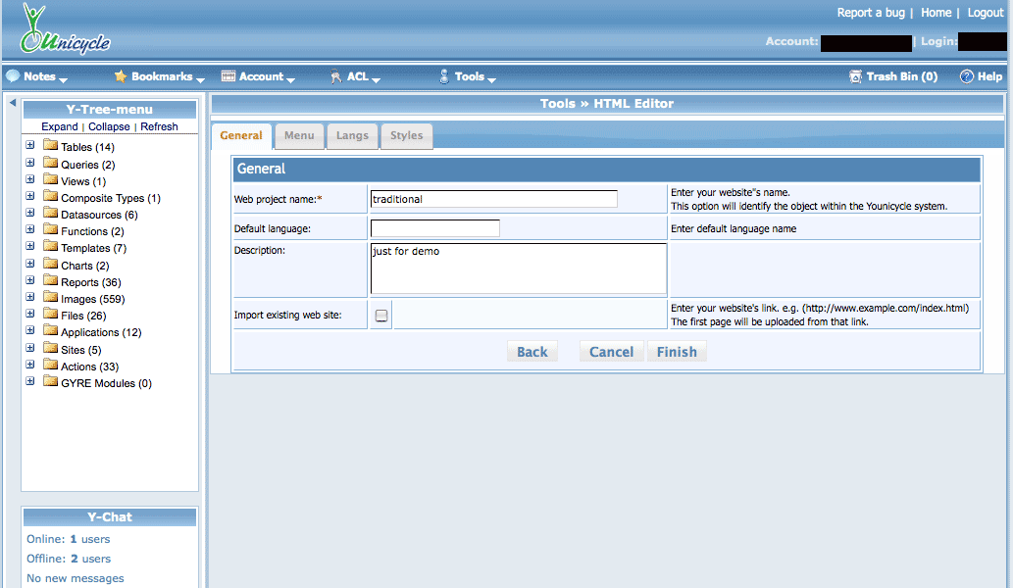Click the Bookmarks star icon
The width and height of the screenshot is (1013, 588).
point(121,76)
